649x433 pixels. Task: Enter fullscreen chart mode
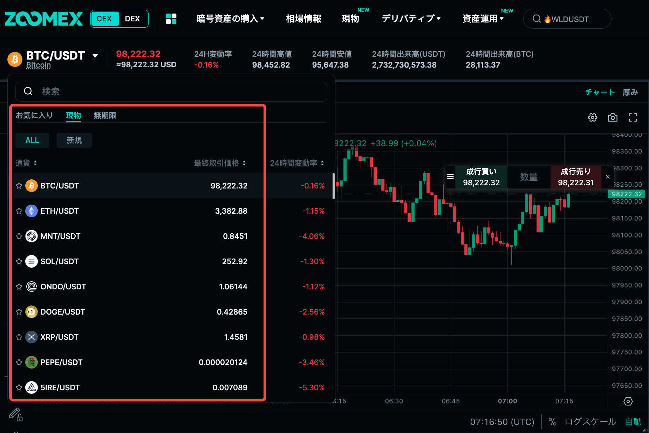coord(633,117)
